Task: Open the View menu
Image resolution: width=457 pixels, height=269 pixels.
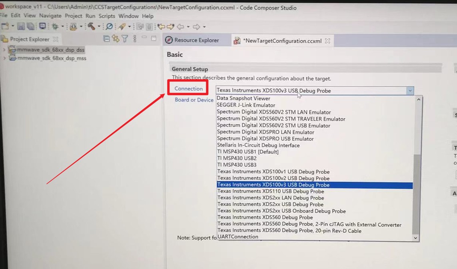Action: (x=30, y=16)
